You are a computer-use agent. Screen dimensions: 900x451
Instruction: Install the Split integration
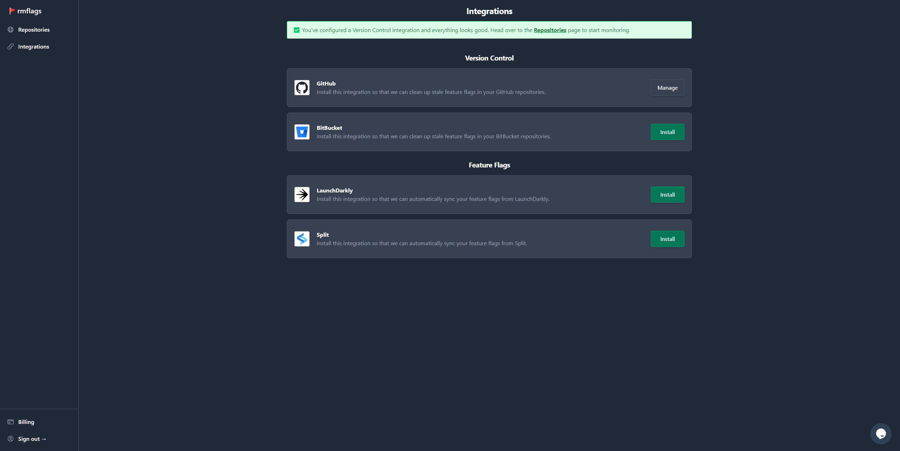(667, 239)
